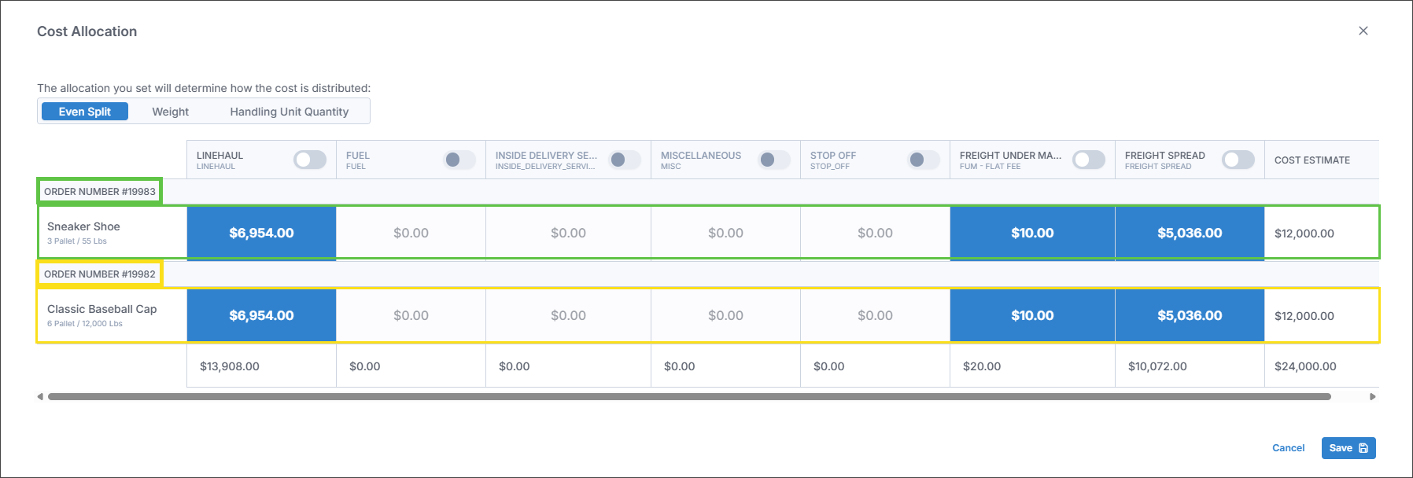Click Sneaker Shoe cost estimate $12,000.00
1413x478 pixels.
pos(1304,233)
